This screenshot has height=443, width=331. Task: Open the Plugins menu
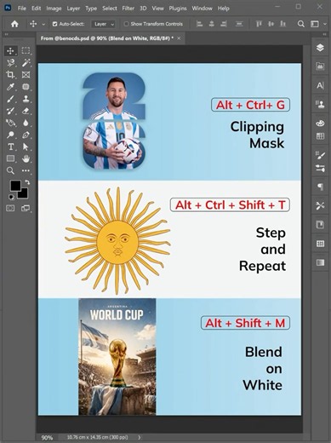point(178,9)
